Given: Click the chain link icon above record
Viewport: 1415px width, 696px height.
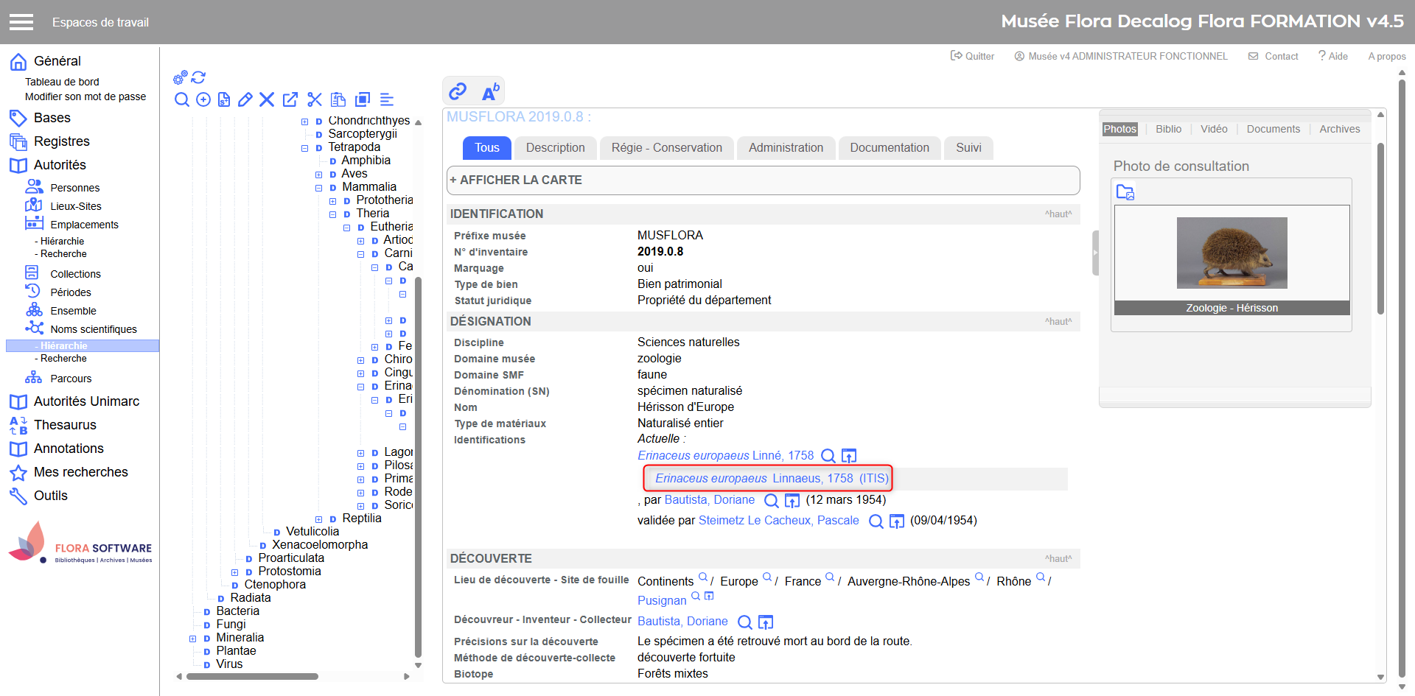Looking at the screenshot, I should tap(458, 91).
